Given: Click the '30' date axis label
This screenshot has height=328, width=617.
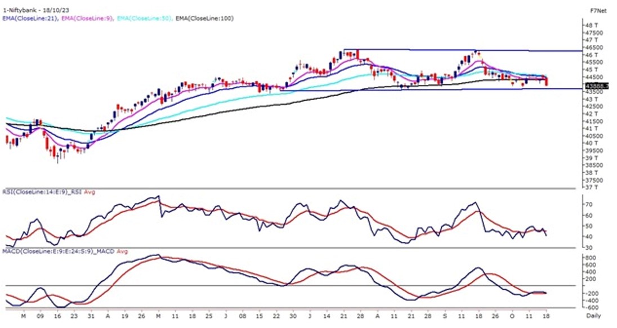Looking at the screenshot, I should [x=293, y=316].
